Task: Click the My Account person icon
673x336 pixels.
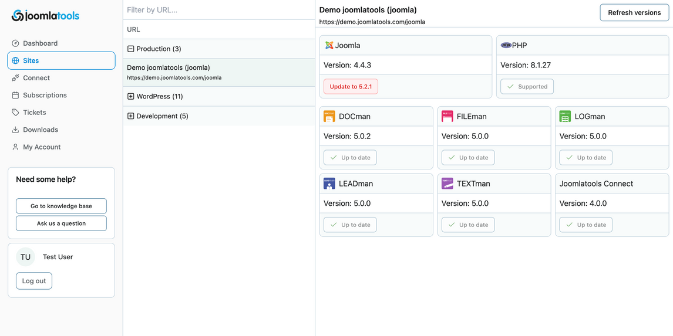Action: coord(15,147)
